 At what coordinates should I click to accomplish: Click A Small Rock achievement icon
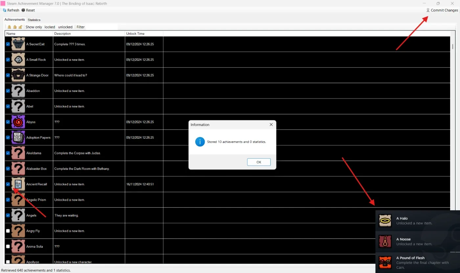coord(18,59)
